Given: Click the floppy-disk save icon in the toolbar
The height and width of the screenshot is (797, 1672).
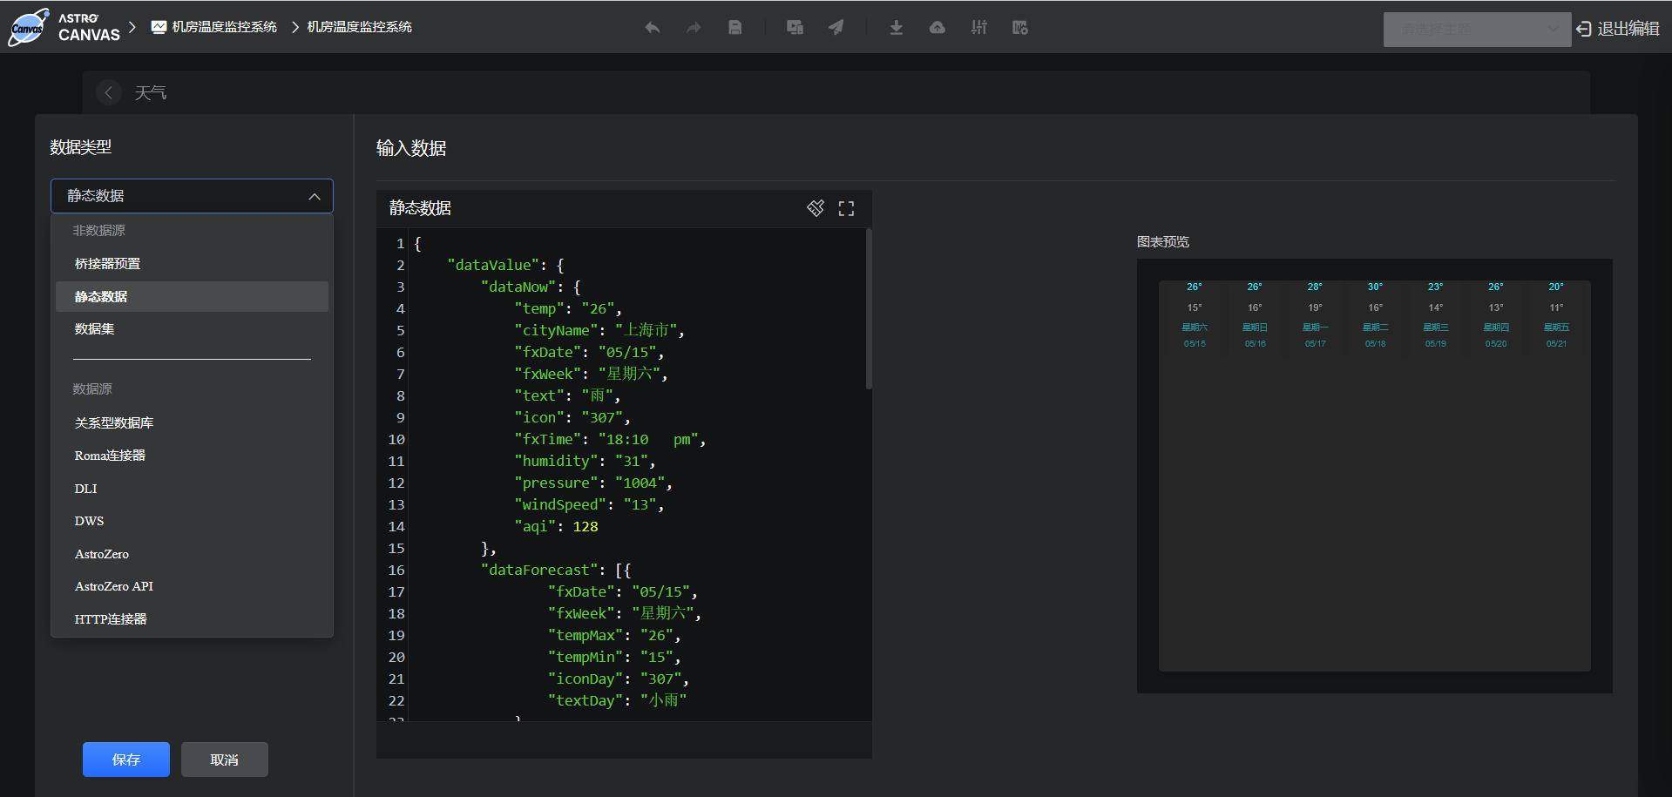Looking at the screenshot, I should (x=735, y=28).
